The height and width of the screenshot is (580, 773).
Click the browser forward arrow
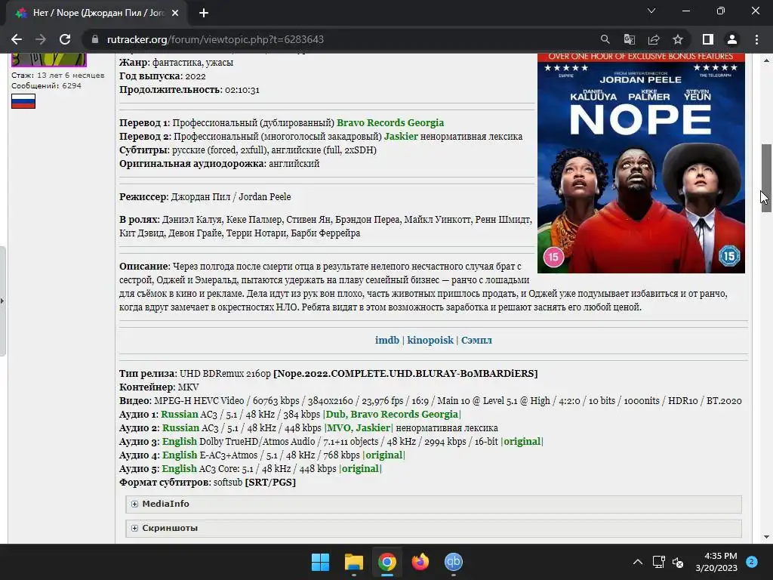click(x=41, y=39)
